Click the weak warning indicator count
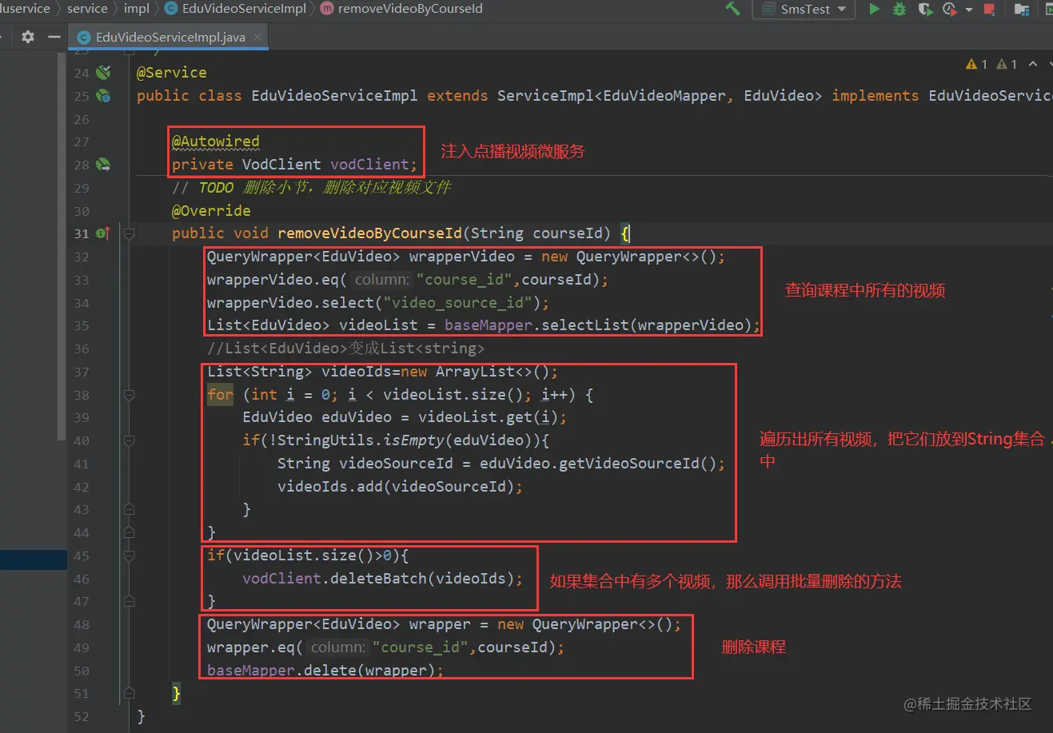 point(1007,65)
